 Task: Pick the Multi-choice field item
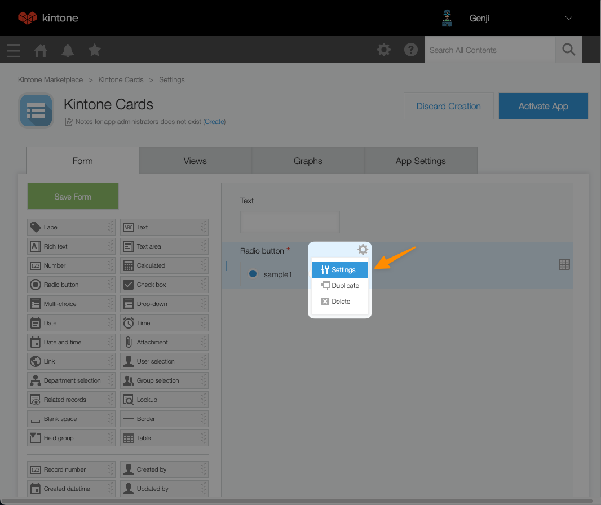point(71,304)
